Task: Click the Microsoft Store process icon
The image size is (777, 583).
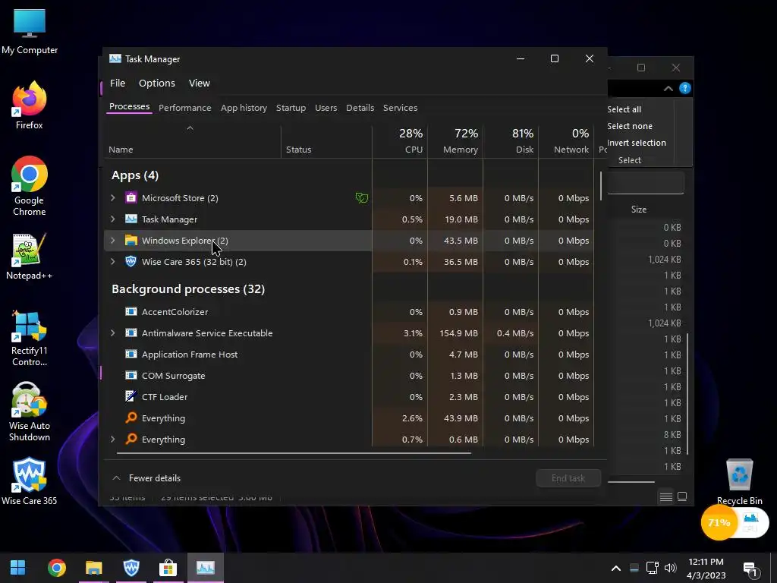Action: point(131,198)
